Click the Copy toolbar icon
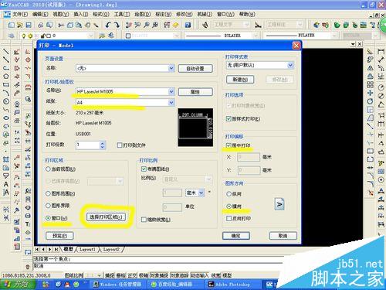The width and height of the screenshot is (386, 290). (x=69, y=25)
